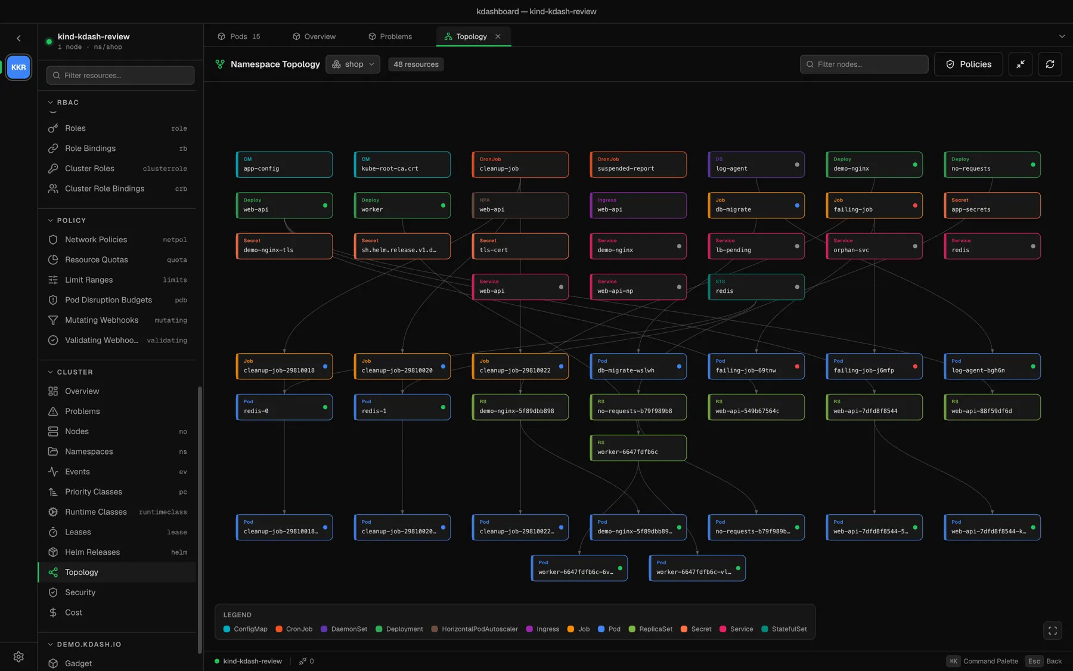Click Esc Back in status bar
Screen dimensions: 1073x671
(x=1044, y=661)
